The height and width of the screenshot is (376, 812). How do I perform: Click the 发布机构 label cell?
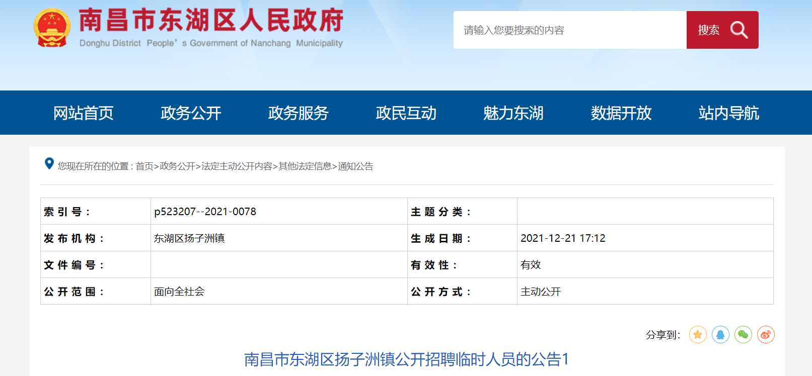pyautogui.click(x=96, y=238)
